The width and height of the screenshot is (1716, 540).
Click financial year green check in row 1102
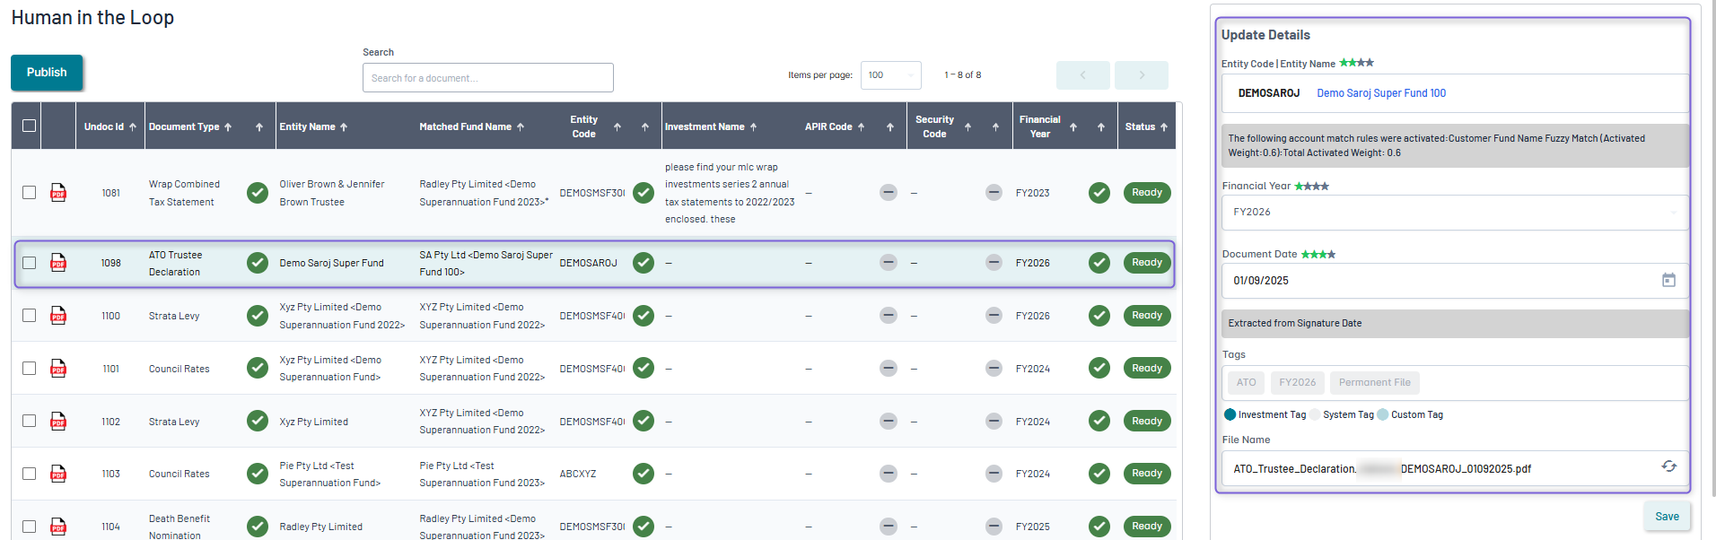(x=1099, y=422)
